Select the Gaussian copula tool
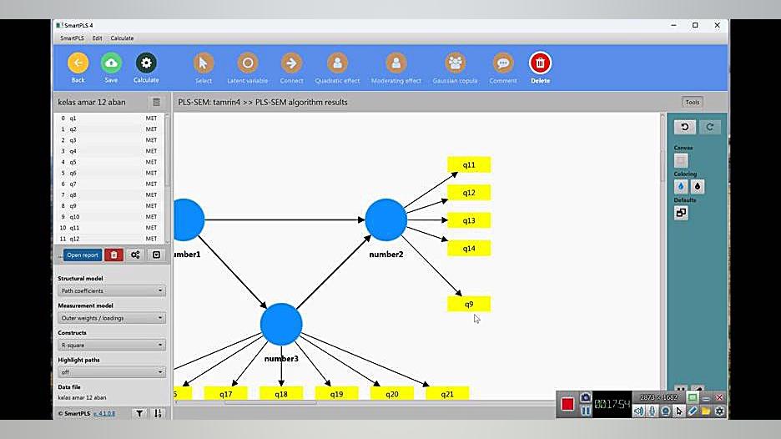Viewport: 781px width, 439px height. point(455,63)
